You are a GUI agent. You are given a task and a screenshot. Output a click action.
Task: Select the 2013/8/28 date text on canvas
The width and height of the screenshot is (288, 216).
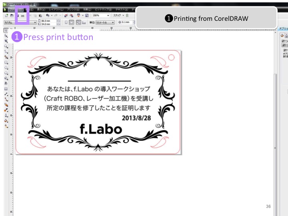(136, 118)
